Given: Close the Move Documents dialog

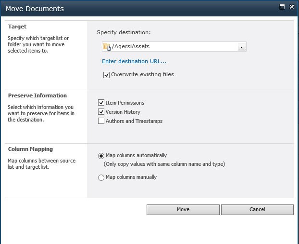Looking at the screenshot, I should pos(291,7).
